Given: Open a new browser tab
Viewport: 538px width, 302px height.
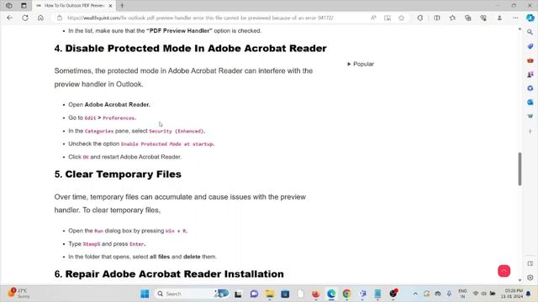Looking at the screenshot, I should coord(122,6).
